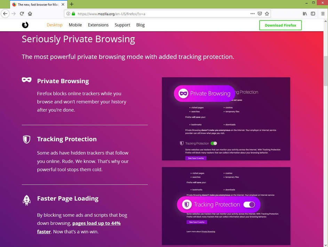Navigate back with the back arrow
The width and height of the screenshot is (328, 247).
pyautogui.click(x=5, y=13)
